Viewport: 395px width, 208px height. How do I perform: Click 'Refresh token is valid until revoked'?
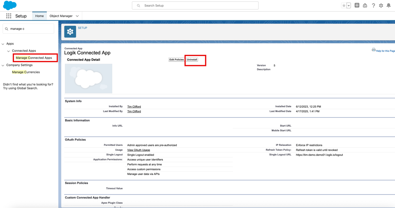[317, 150]
